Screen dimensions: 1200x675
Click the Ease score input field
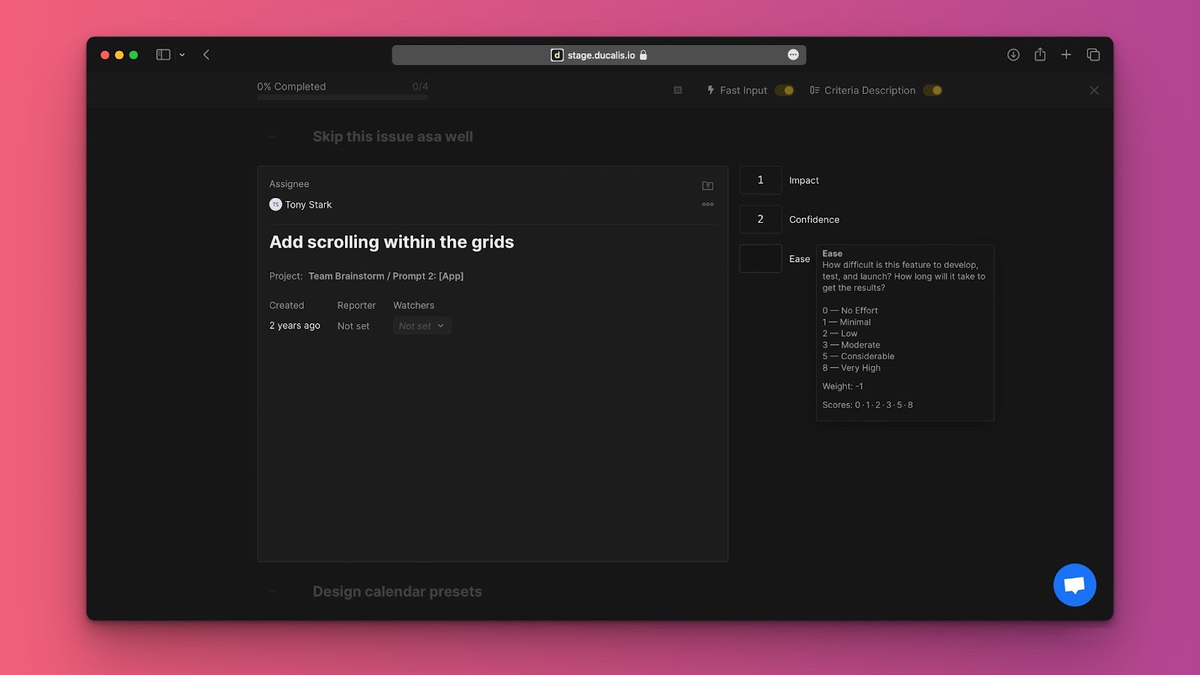click(760, 259)
